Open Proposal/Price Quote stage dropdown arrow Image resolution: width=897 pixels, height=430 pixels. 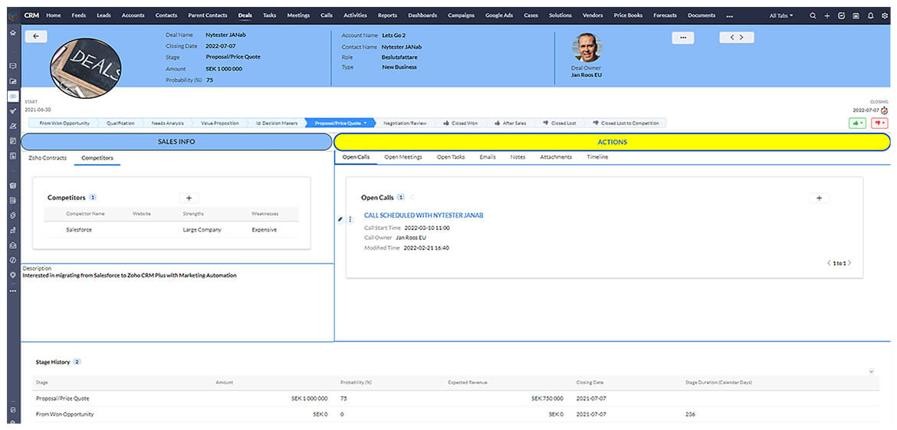point(365,123)
